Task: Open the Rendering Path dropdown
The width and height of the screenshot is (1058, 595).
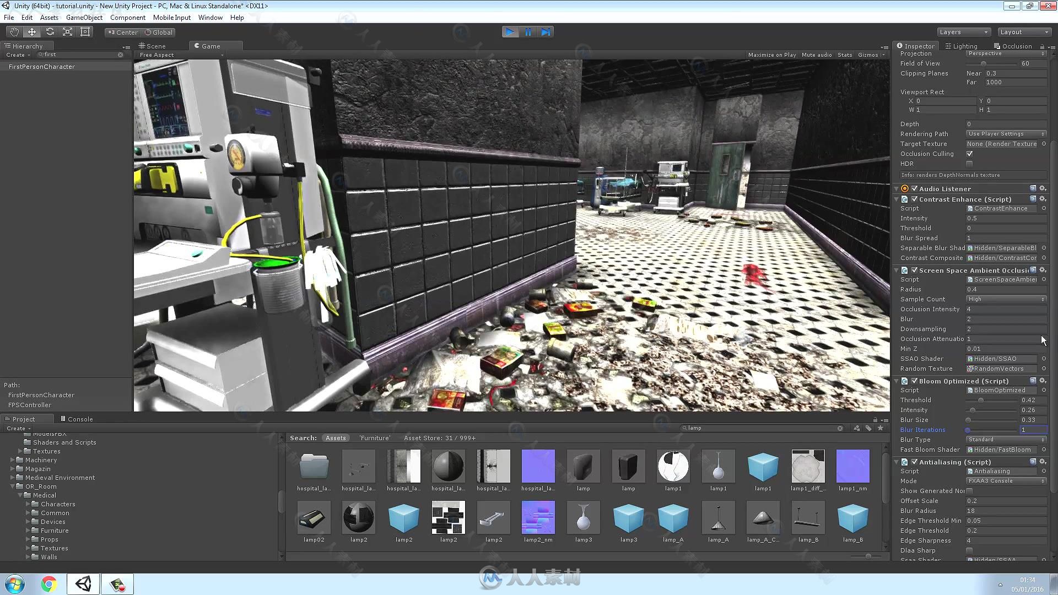Action: [x=1006, y=133]
